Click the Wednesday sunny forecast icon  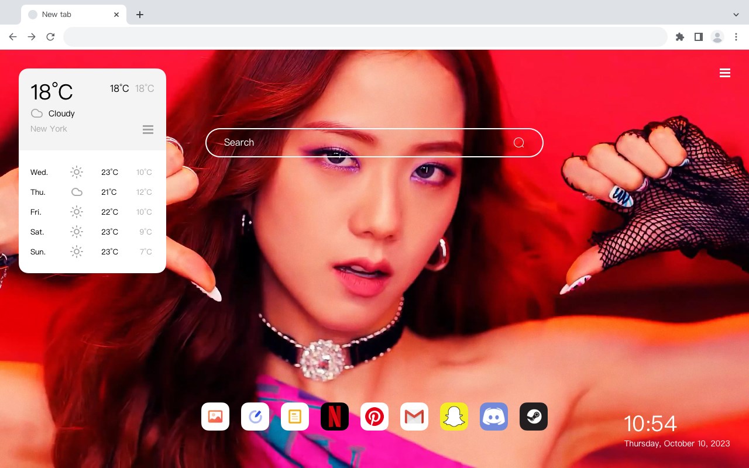77,172
